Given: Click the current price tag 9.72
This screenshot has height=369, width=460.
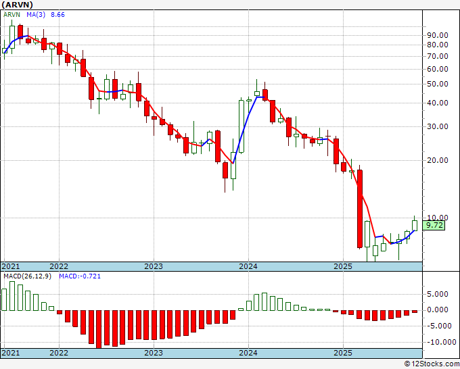Looking at the screenshot, I should (x=434, y=225).
